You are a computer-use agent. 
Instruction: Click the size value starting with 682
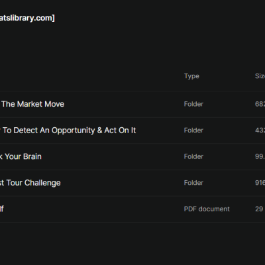[x=260, y=104]
